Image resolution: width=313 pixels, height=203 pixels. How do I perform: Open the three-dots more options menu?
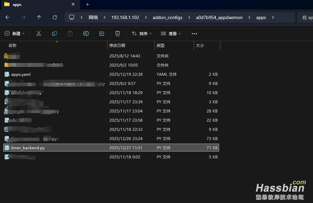click(x=194, y=33)
